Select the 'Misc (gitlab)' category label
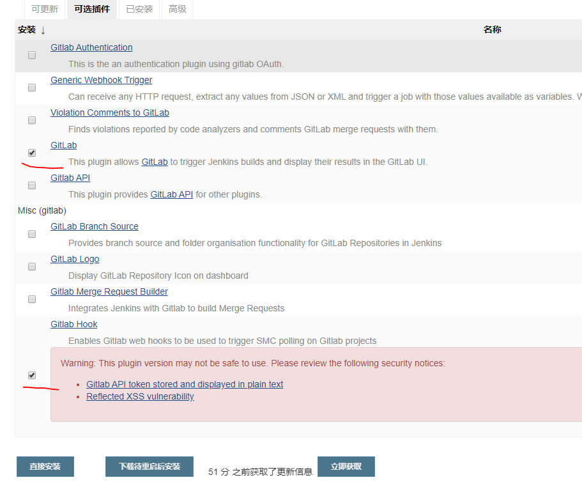582x489 pixels. pos(42,210)
